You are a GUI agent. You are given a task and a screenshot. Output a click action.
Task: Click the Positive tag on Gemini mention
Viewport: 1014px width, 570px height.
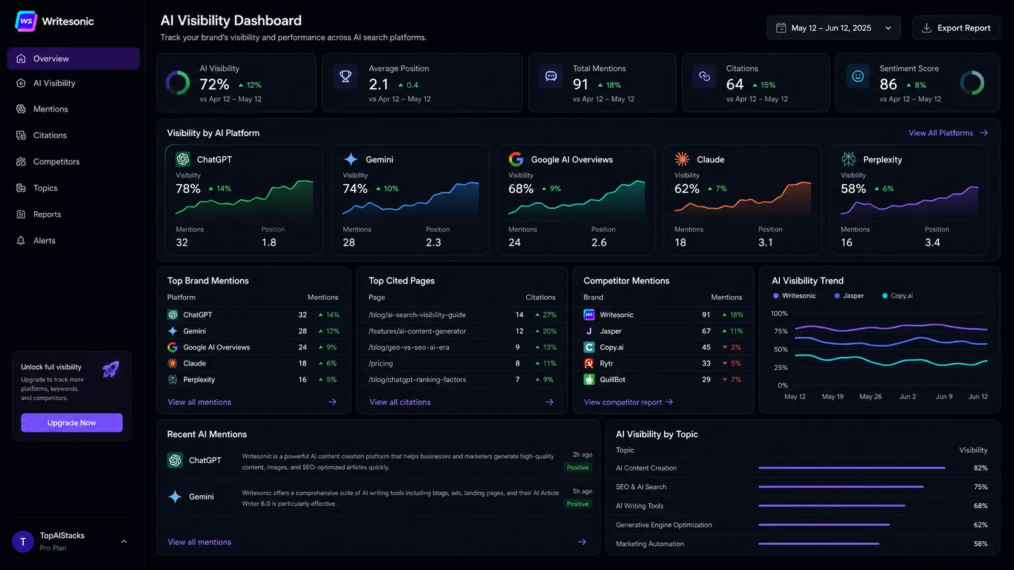pos(577,504)
